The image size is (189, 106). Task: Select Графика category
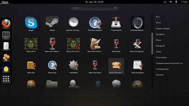click(x=160, y=34)
